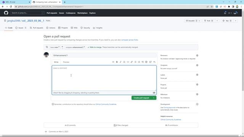The height and width of the screenshot is (137, 244).
Task: Apply bold formatting in comment toolbar
Action: [x=117, y=62]
